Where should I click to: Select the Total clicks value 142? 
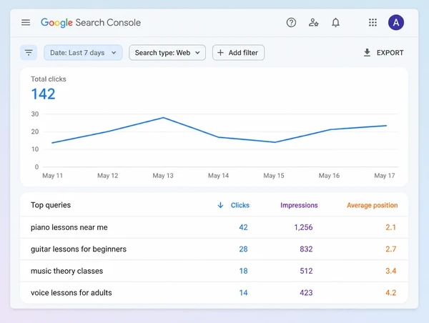point(43,94)
